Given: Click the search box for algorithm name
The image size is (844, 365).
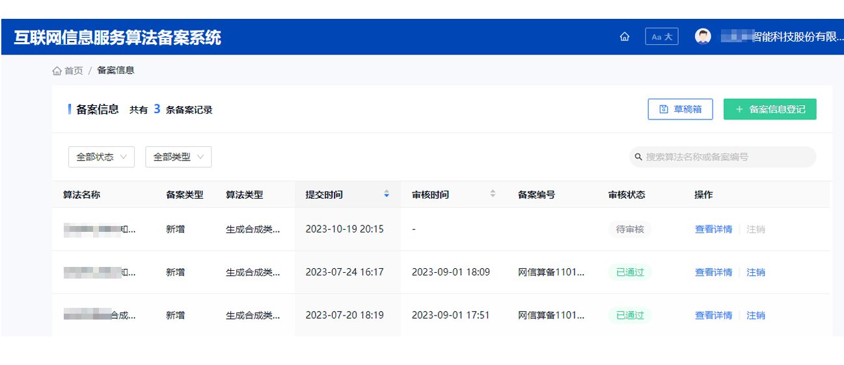Looking at the screenshot, I should click(x=726, y=157).
